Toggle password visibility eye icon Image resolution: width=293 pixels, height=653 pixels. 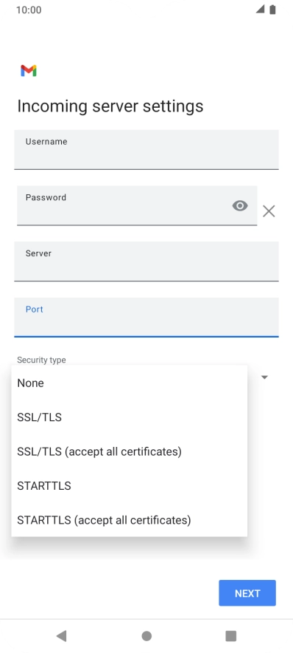coord(240,206)
